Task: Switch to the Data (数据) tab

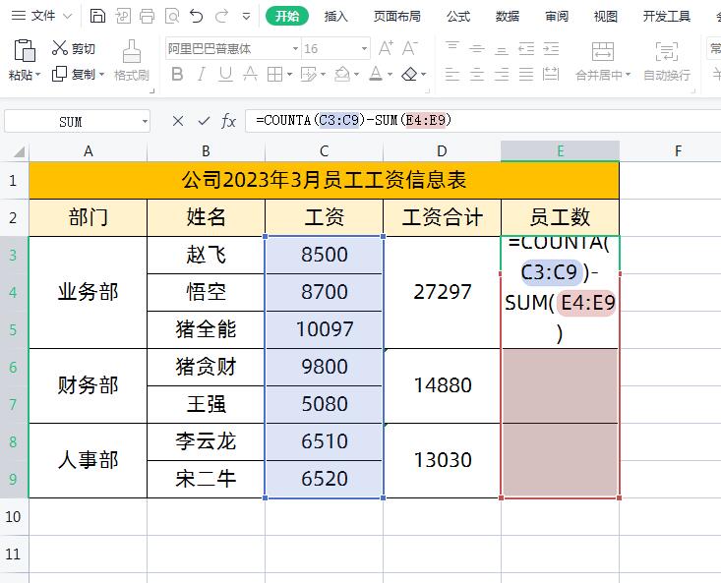Action: point(508,17)
